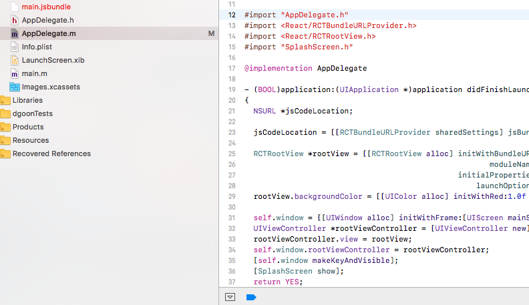The width and height of the screenshot is (529, 305).
Task: Click line number 12 in the gutter
Action: pyautogui.click(x=232, y=15)
